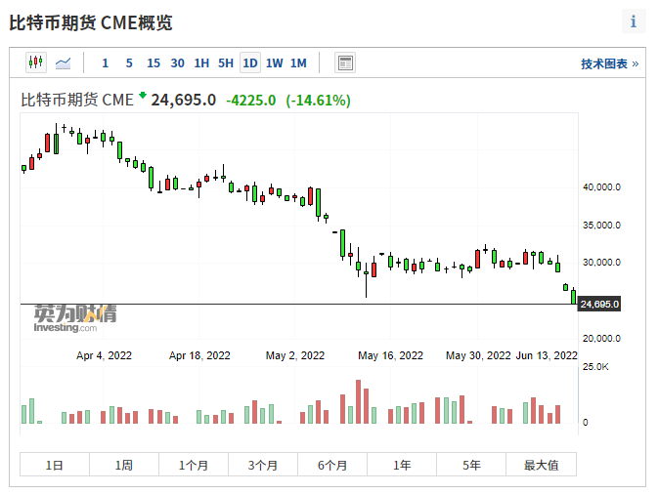Click the info icon in header
Viewport: 659px width, 494px height.
634,21
